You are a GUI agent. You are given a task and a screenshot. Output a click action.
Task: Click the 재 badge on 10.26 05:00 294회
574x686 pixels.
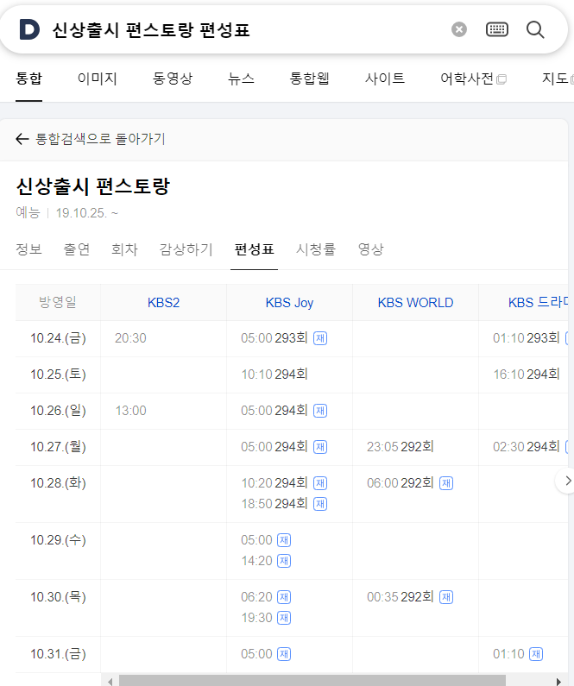[320, 411]
